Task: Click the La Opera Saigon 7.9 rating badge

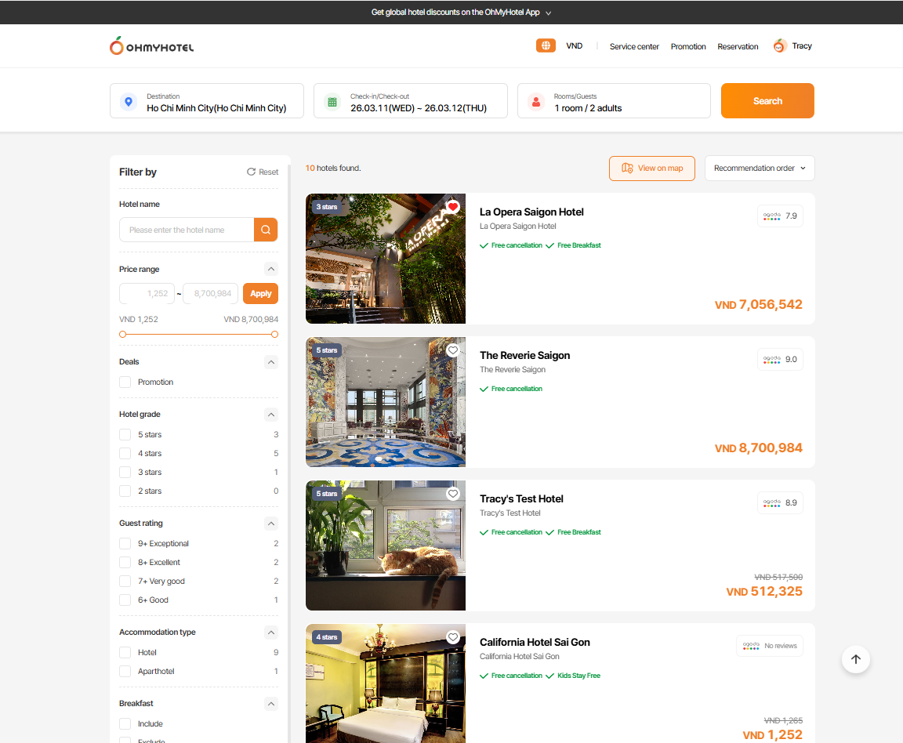Action: [x=780, y=216]
